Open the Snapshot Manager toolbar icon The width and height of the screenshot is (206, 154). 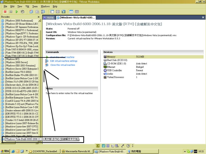pyautogui.click(x=43, y=12)
